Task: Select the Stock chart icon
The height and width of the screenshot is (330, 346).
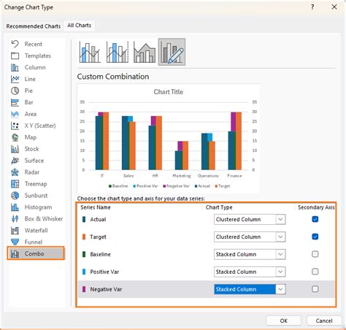Action: coord(15,149)
